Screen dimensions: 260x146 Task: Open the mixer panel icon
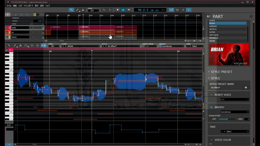pos(177,10)
